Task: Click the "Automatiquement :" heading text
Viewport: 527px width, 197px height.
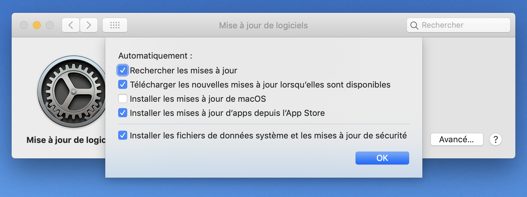Action: pos(155,56)
